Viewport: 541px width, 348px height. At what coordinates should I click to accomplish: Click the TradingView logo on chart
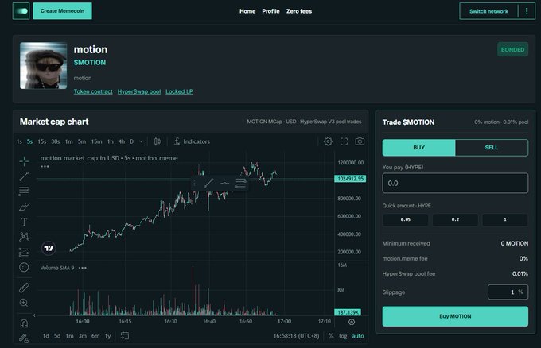coord(49,248)
